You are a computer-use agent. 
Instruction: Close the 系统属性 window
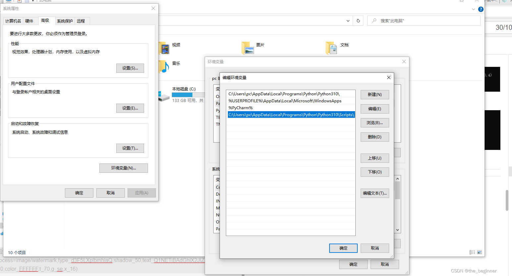pyautogui.click(x=153, y=8)
